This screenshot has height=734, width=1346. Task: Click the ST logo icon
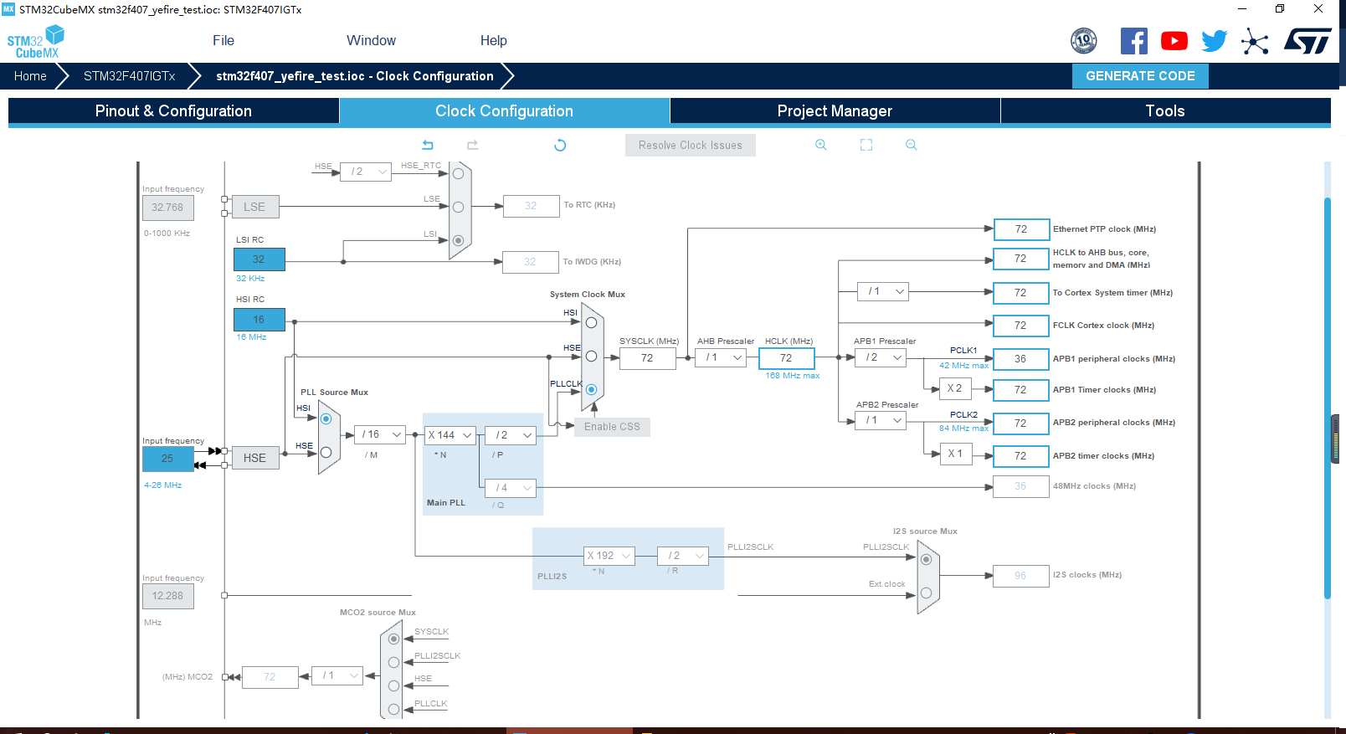[1307, 41]
